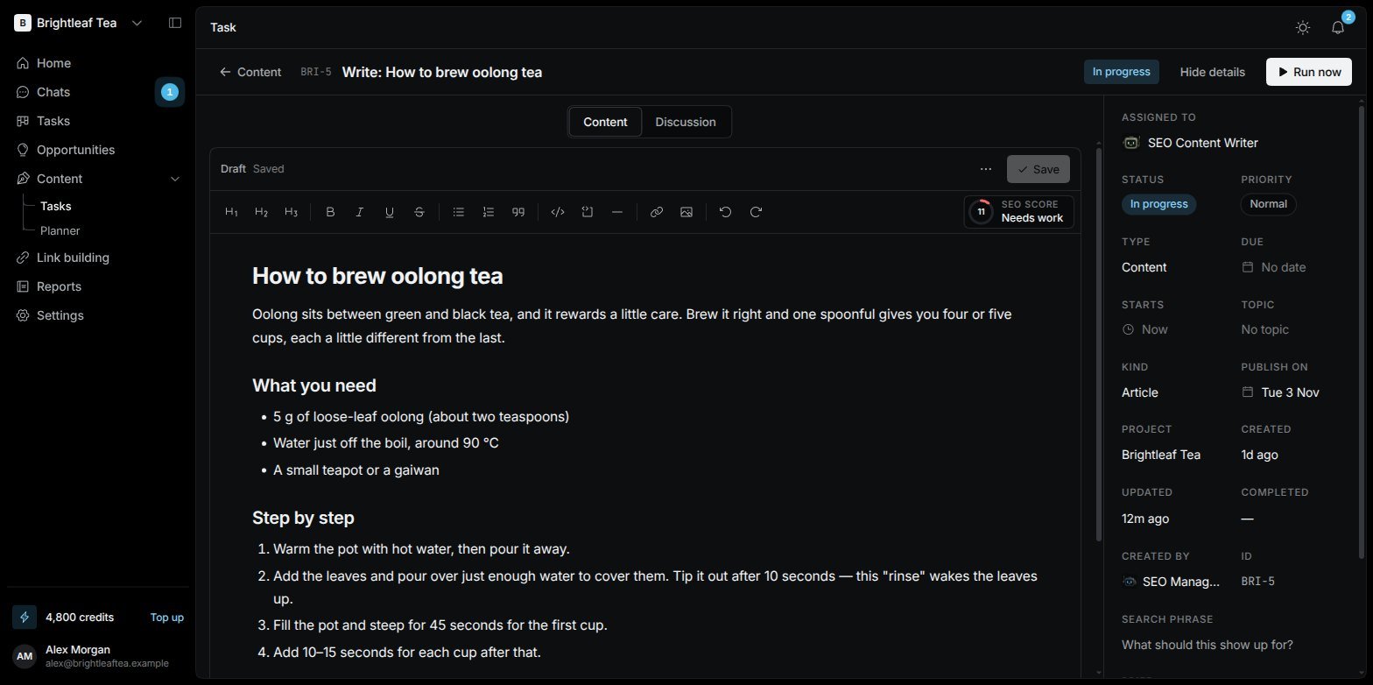Pick a due date from No date
Screen dimensions: 1373x685
(1274, 267)
